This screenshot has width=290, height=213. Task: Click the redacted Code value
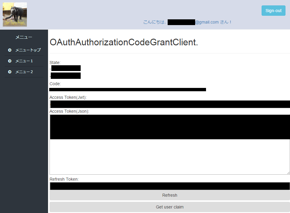point(127,89)
